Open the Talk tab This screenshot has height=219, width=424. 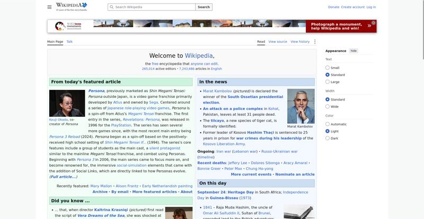[69, 42]
